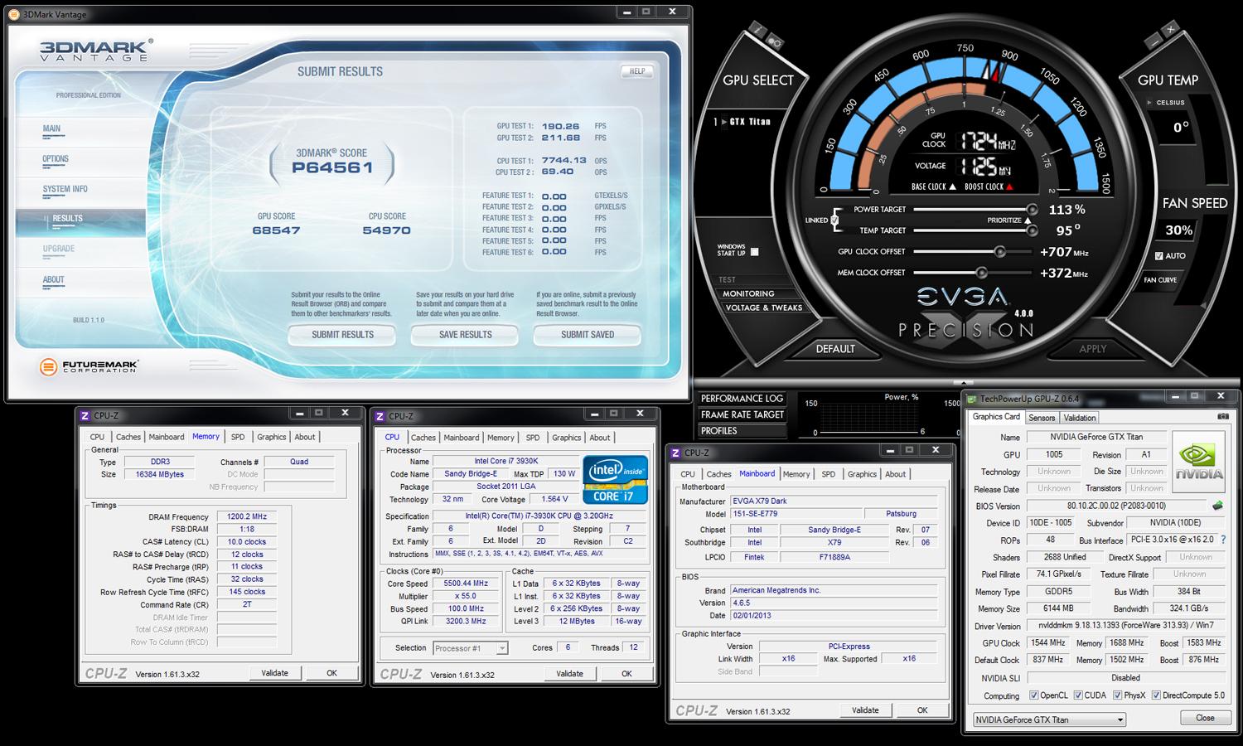Click Validate in the CPU-Z Mainboard window
Screen dimensions: 1243x746
tap(865, 710)
